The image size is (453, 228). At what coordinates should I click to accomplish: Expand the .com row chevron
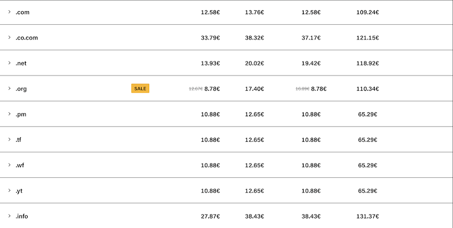(x=9, y=12)
